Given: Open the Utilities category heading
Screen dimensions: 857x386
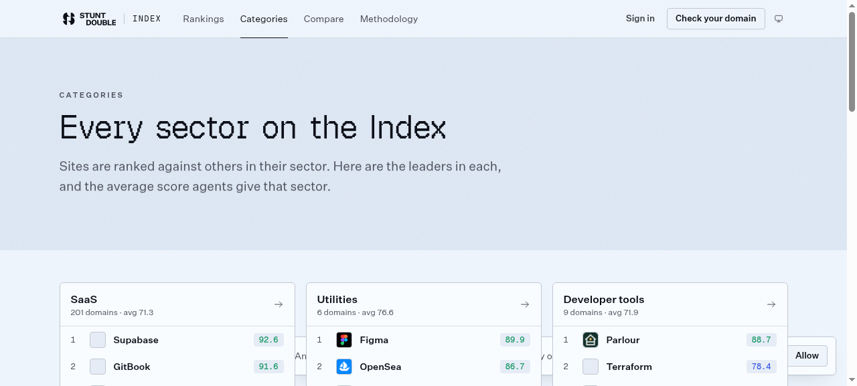Looking at the screenshot, I should (x=337, y=300).
